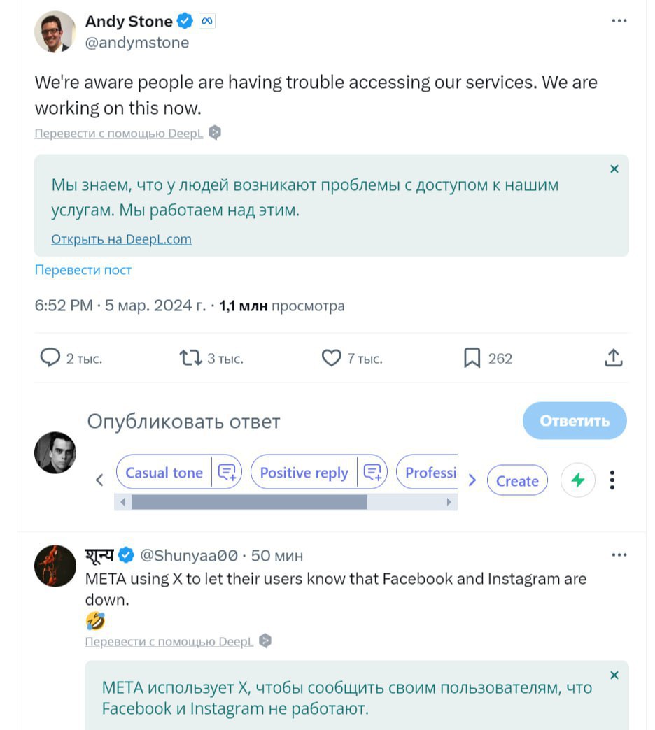The height and width of the screenshot is (730, 655).
Task: Open more options menu on Shunyaa00's reply
Action: [x=619, y=555]
